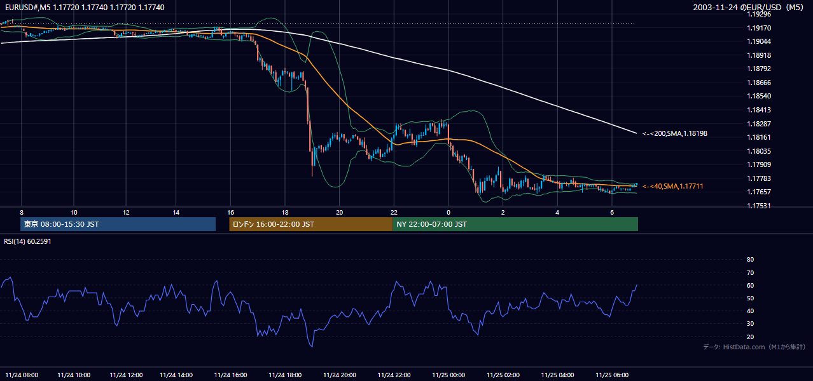Click price level 1.18287 on the axis

click(x=758, y=124)
